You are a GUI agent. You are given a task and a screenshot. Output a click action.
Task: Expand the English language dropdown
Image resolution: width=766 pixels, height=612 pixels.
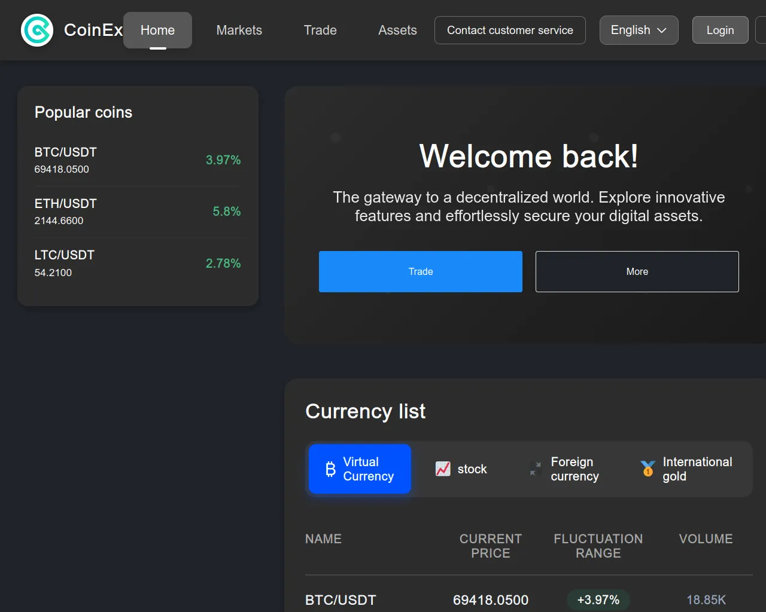(x=638, y=30)
